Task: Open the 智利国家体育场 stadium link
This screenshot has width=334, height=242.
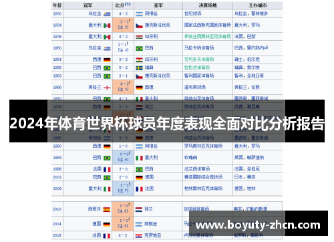Action: (x=199, y=76)
